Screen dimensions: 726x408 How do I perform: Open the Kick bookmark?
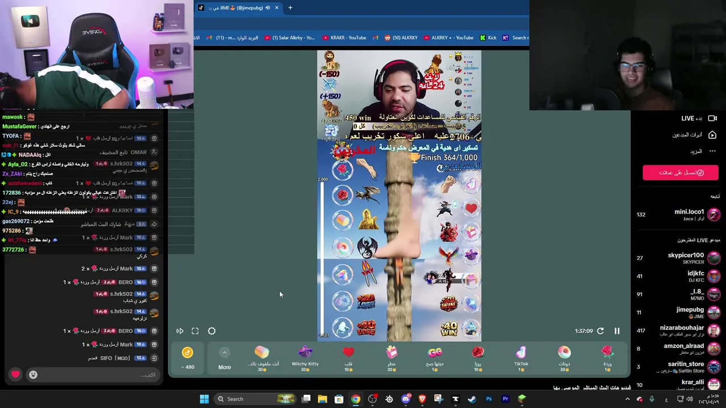coord(488,38)
